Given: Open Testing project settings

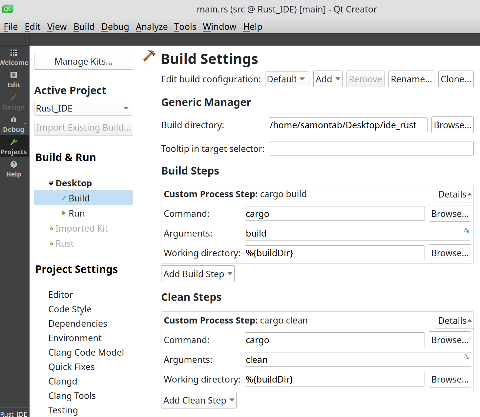Looking at the screenshot, I should (x=63, y=410).
